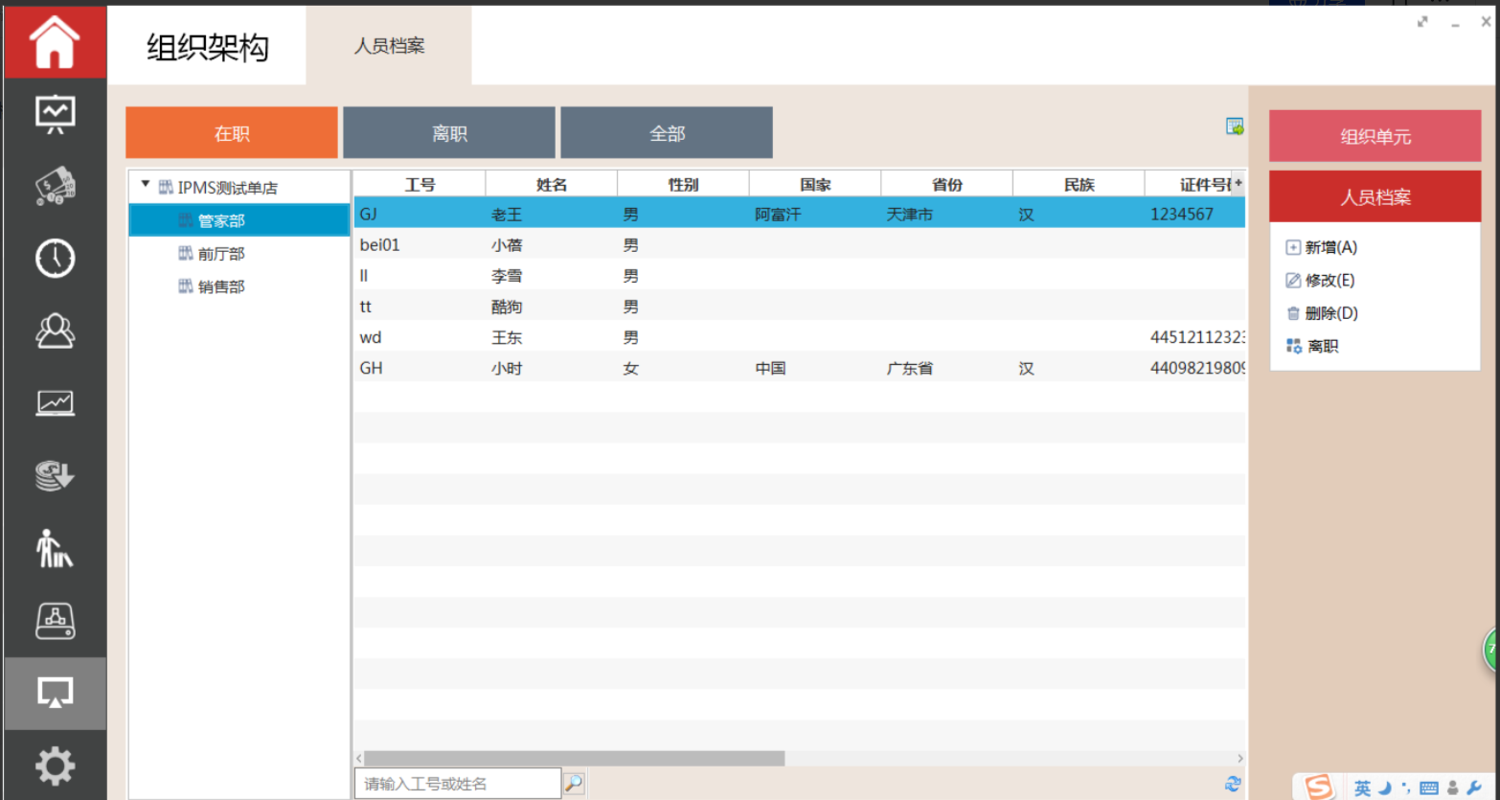1500x800 pixels.
Task: Show 离职 employees filter
Action: [449, 133]
